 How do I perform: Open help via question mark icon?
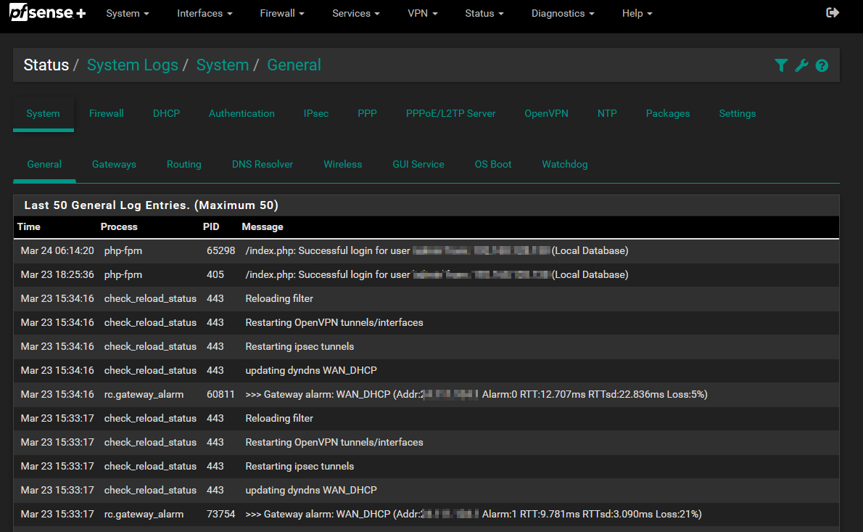[822, 65]
